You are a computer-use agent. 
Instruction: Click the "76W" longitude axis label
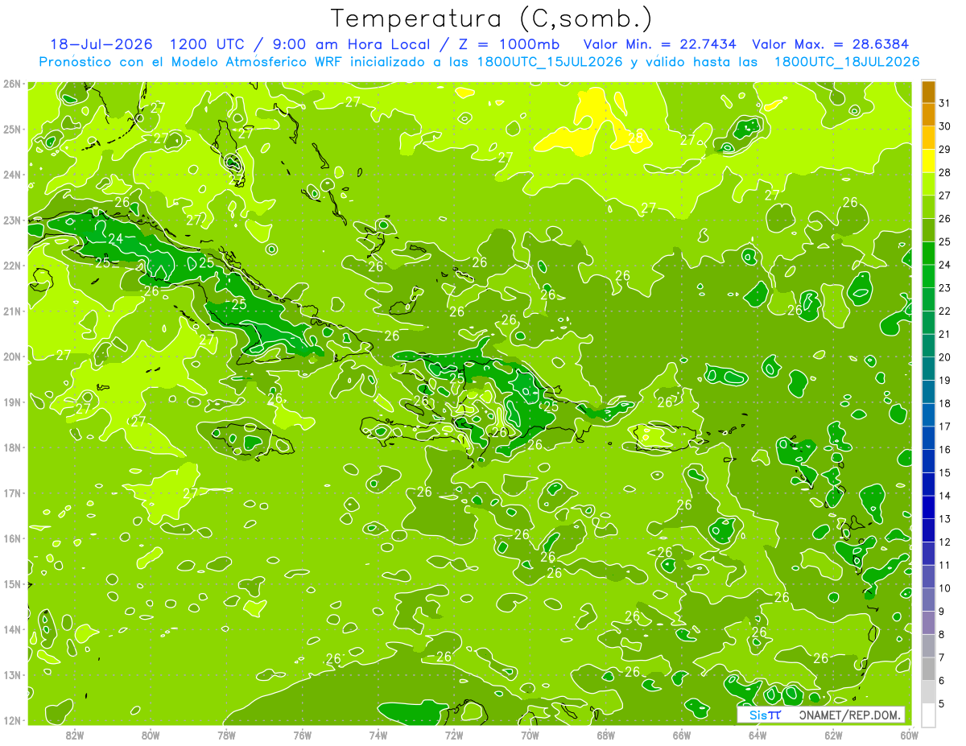[x=303, y=735]
